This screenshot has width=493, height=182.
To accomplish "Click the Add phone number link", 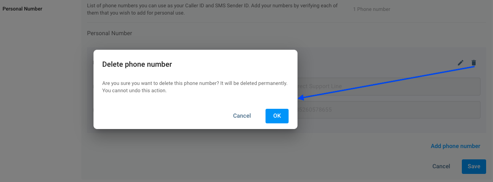I will [x=455, y=146].
